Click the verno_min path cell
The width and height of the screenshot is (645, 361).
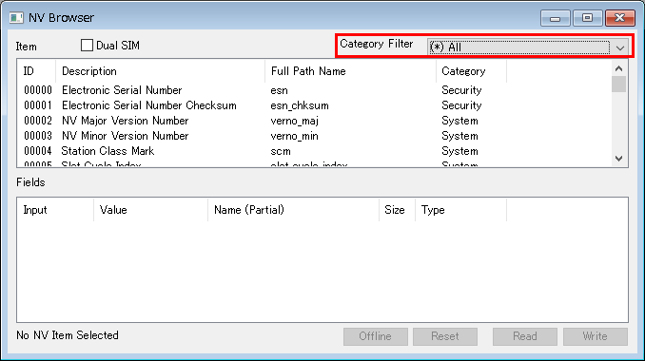point(295,136)
